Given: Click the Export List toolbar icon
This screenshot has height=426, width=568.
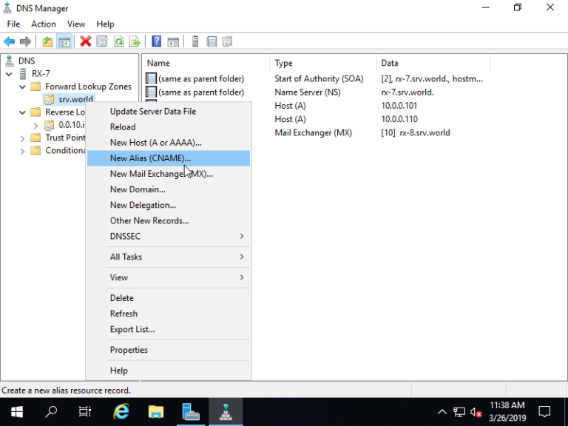Looking at the screenshot, I should 135,41.
